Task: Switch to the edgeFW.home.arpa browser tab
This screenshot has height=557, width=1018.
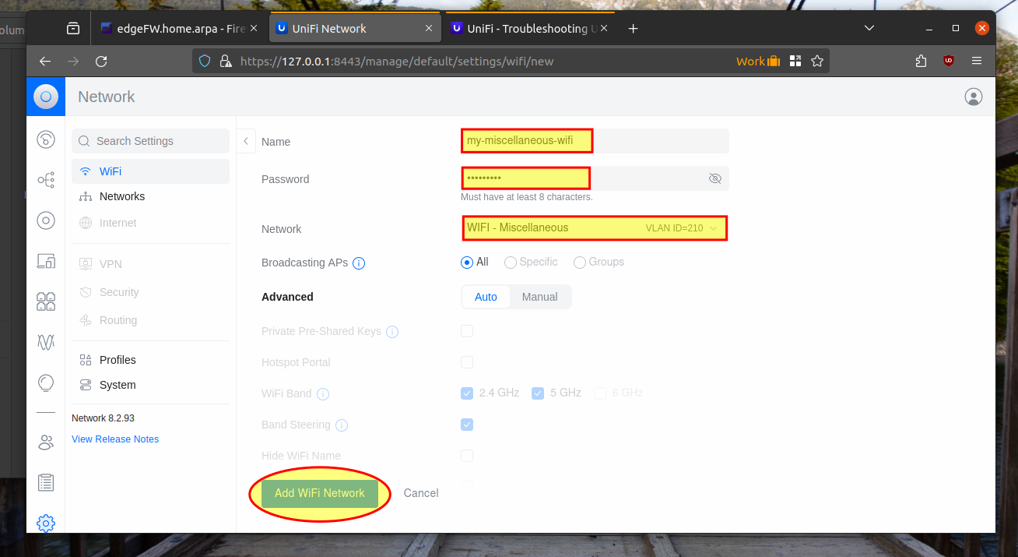Action: [x=181, y=28]
